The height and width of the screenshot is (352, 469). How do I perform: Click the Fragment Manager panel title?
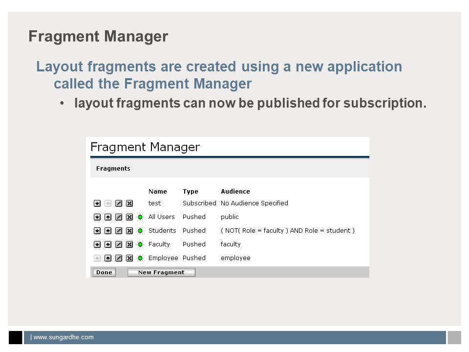coord(145,147)
